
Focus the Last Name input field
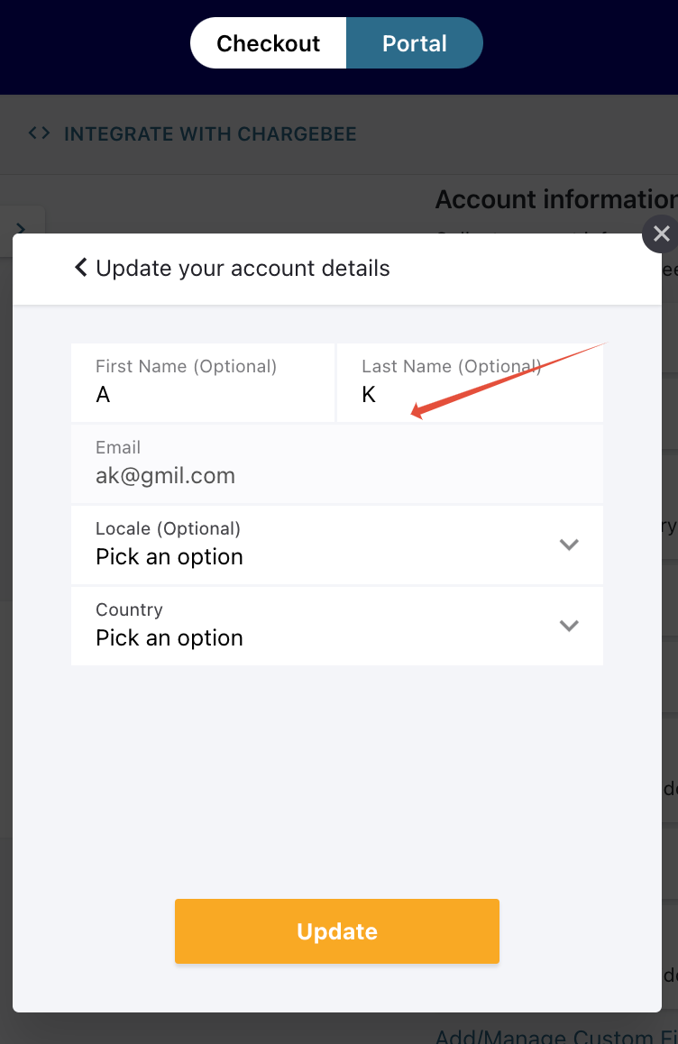click(x=469, y=394)
